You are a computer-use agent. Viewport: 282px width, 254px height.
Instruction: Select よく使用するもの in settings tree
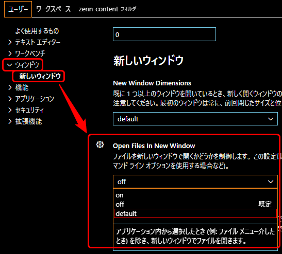tap(37, 31)
